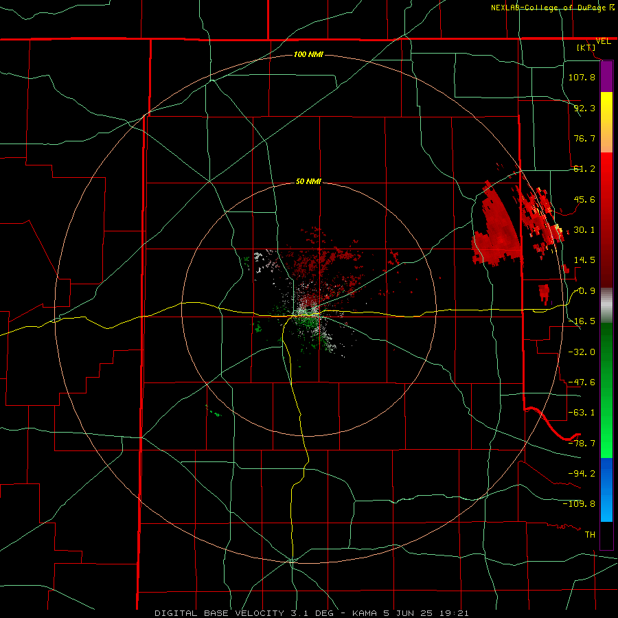Click the [KT] units label
Image resolution: width=618 pixels, height=618 pixels.
coord(586,47)
